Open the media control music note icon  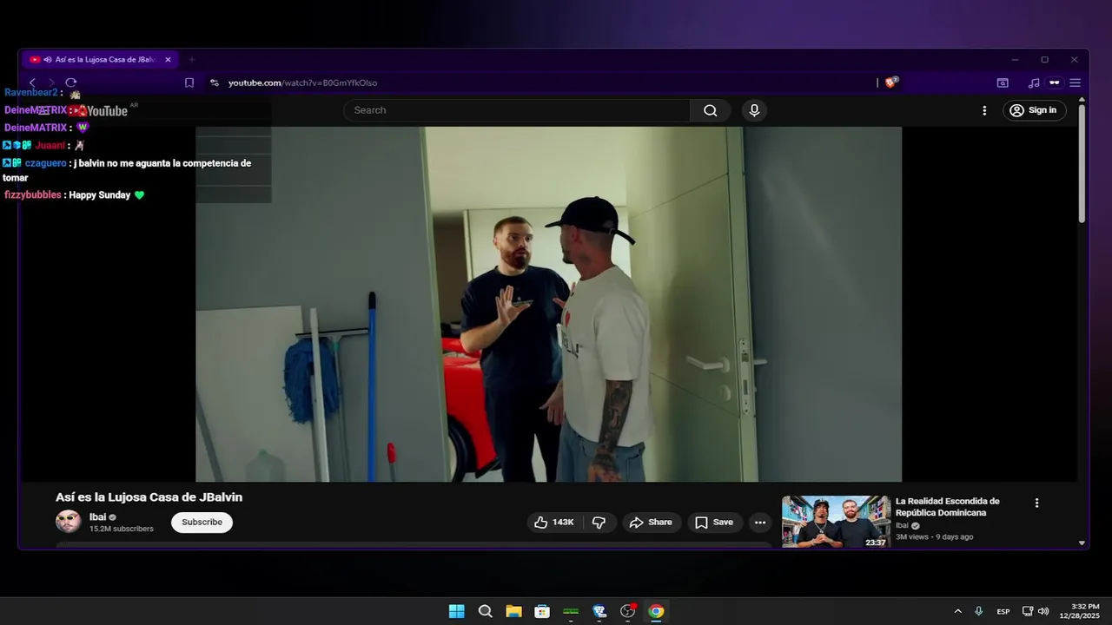[1034, 82]
